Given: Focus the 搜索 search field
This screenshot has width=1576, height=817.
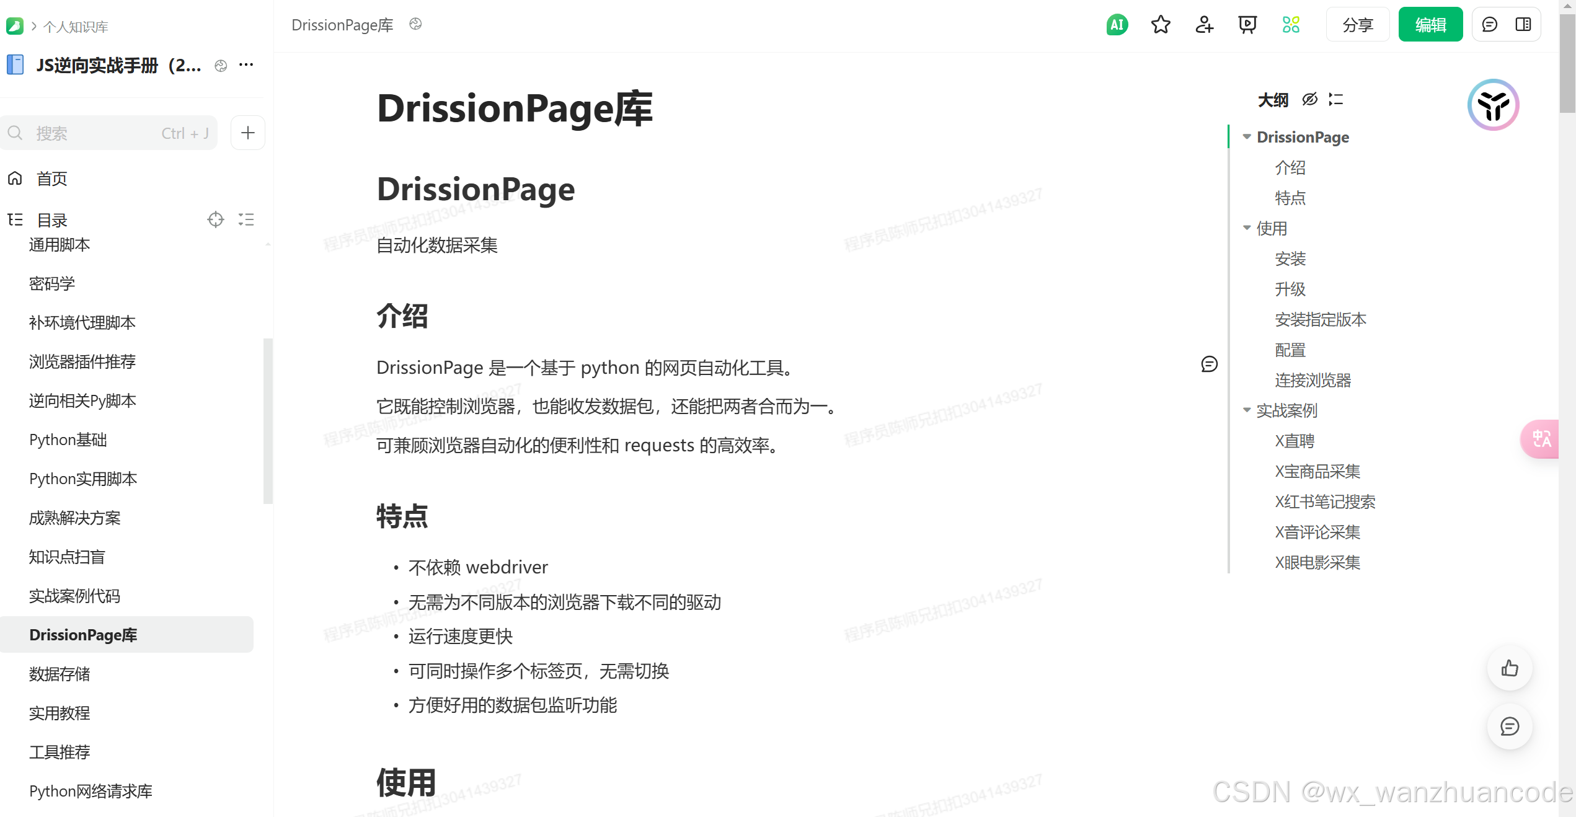Looking at the screenshot, I should tap(109, 133).
